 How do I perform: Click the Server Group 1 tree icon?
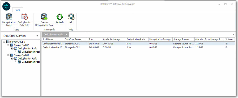pos(8,42)
